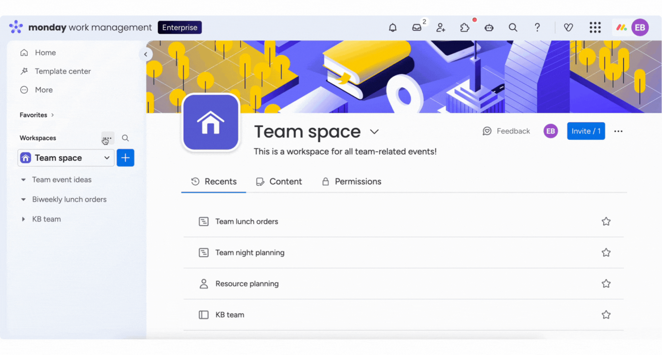The width and height of the screenshot is (662, 355).
Task: Click the Resource planning person icon
Action: click(x=204, y=284)
